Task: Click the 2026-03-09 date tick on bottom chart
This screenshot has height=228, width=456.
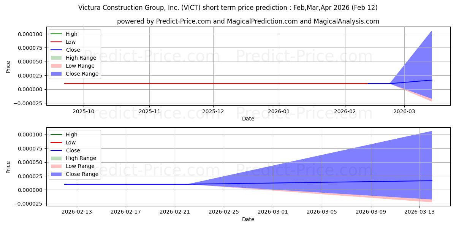Action: pyautogui.click(x=371, y=212)
